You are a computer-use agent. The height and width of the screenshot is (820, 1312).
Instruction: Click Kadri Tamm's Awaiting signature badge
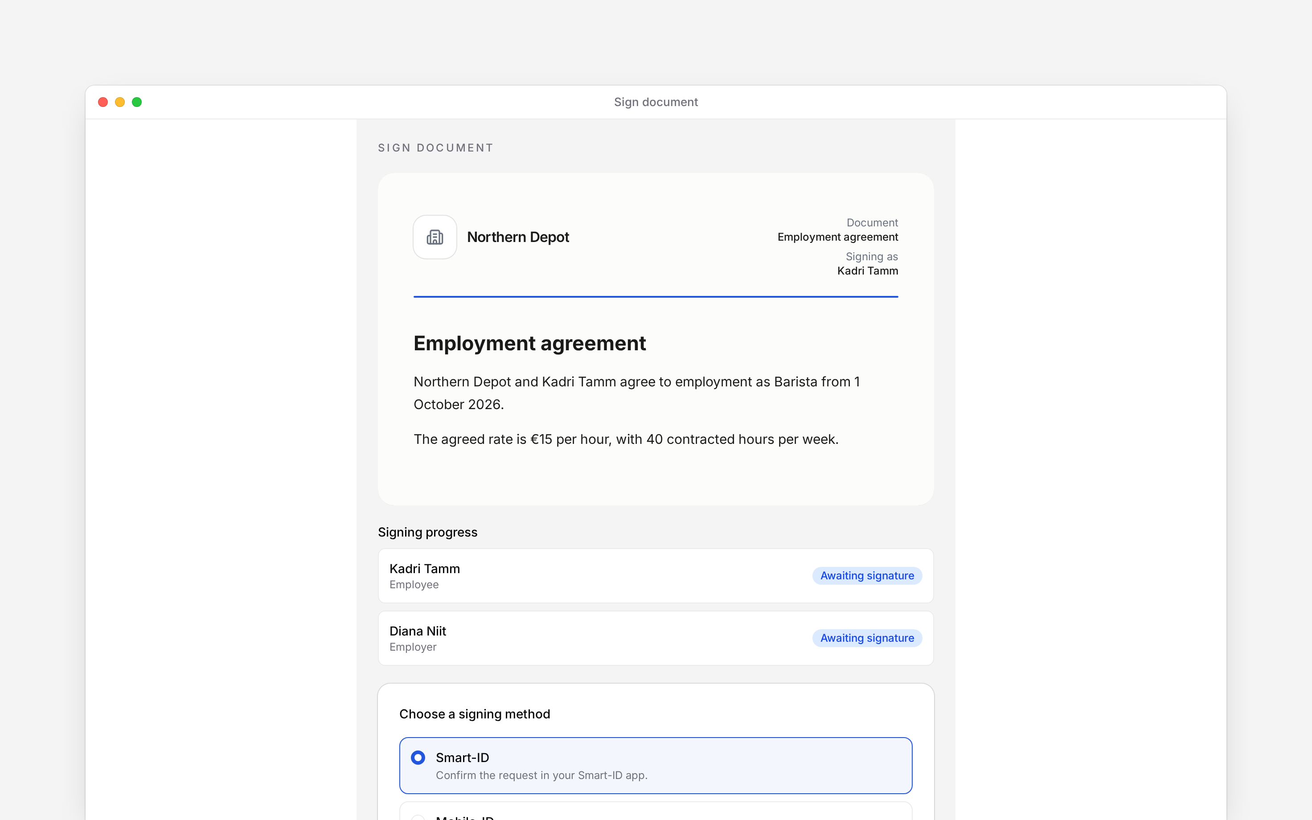coord(867,575)
